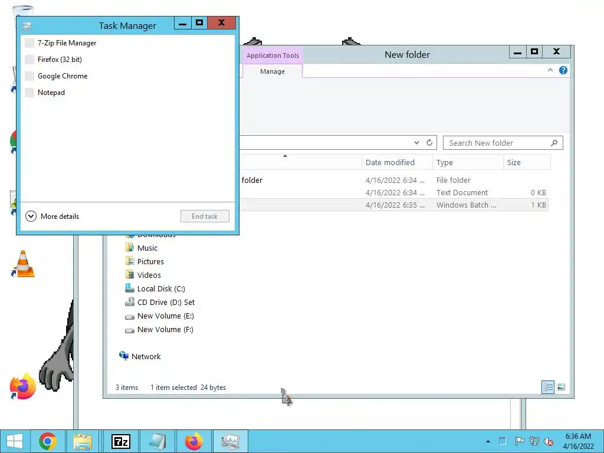Click the Search New folder field
604x453 pixels.
point(503,143)
